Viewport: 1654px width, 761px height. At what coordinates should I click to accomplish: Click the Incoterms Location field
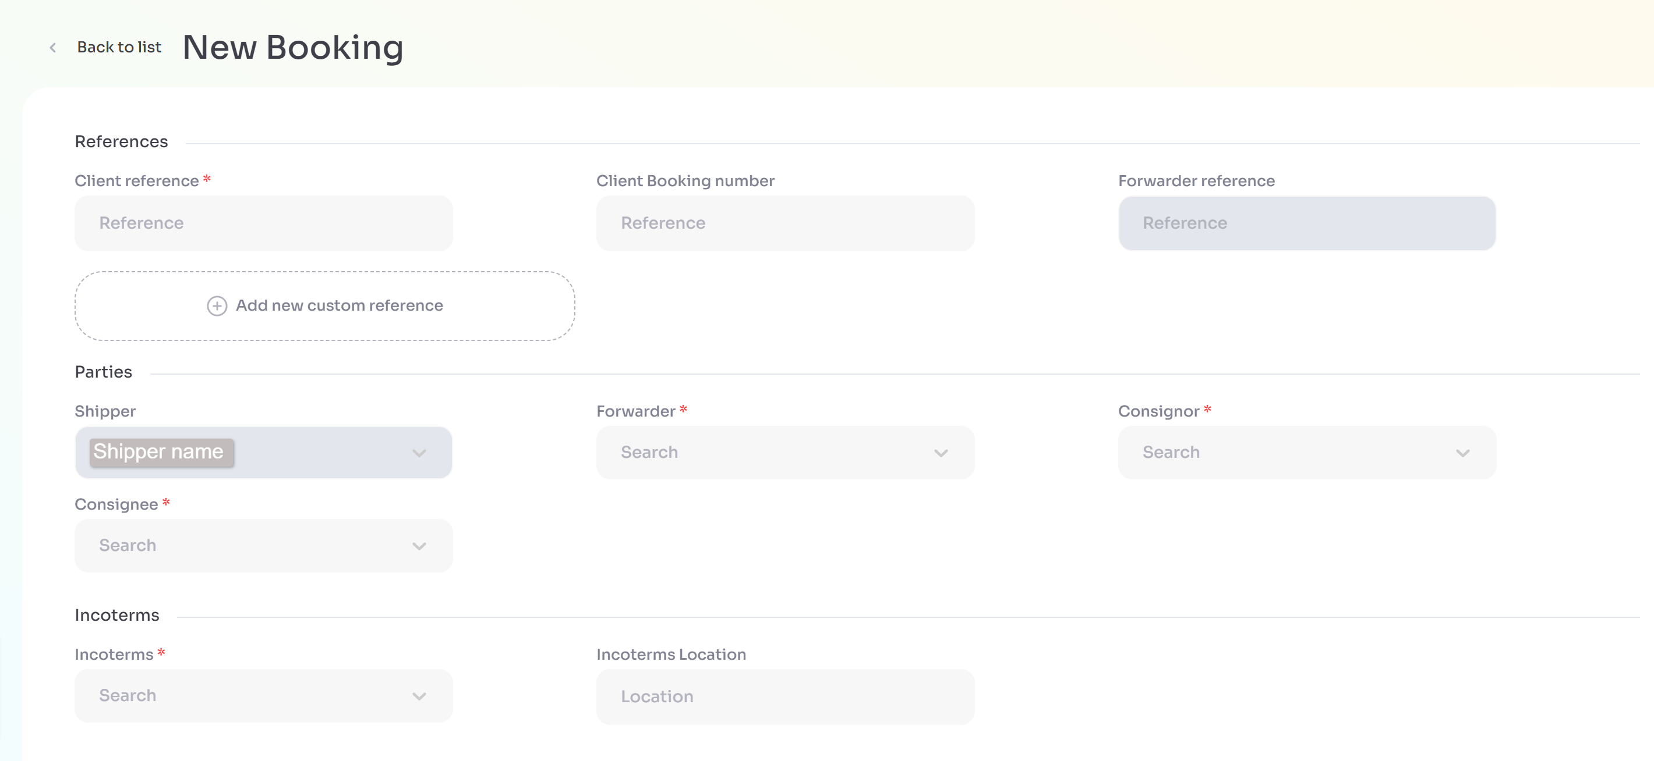[x=784, y=697]
